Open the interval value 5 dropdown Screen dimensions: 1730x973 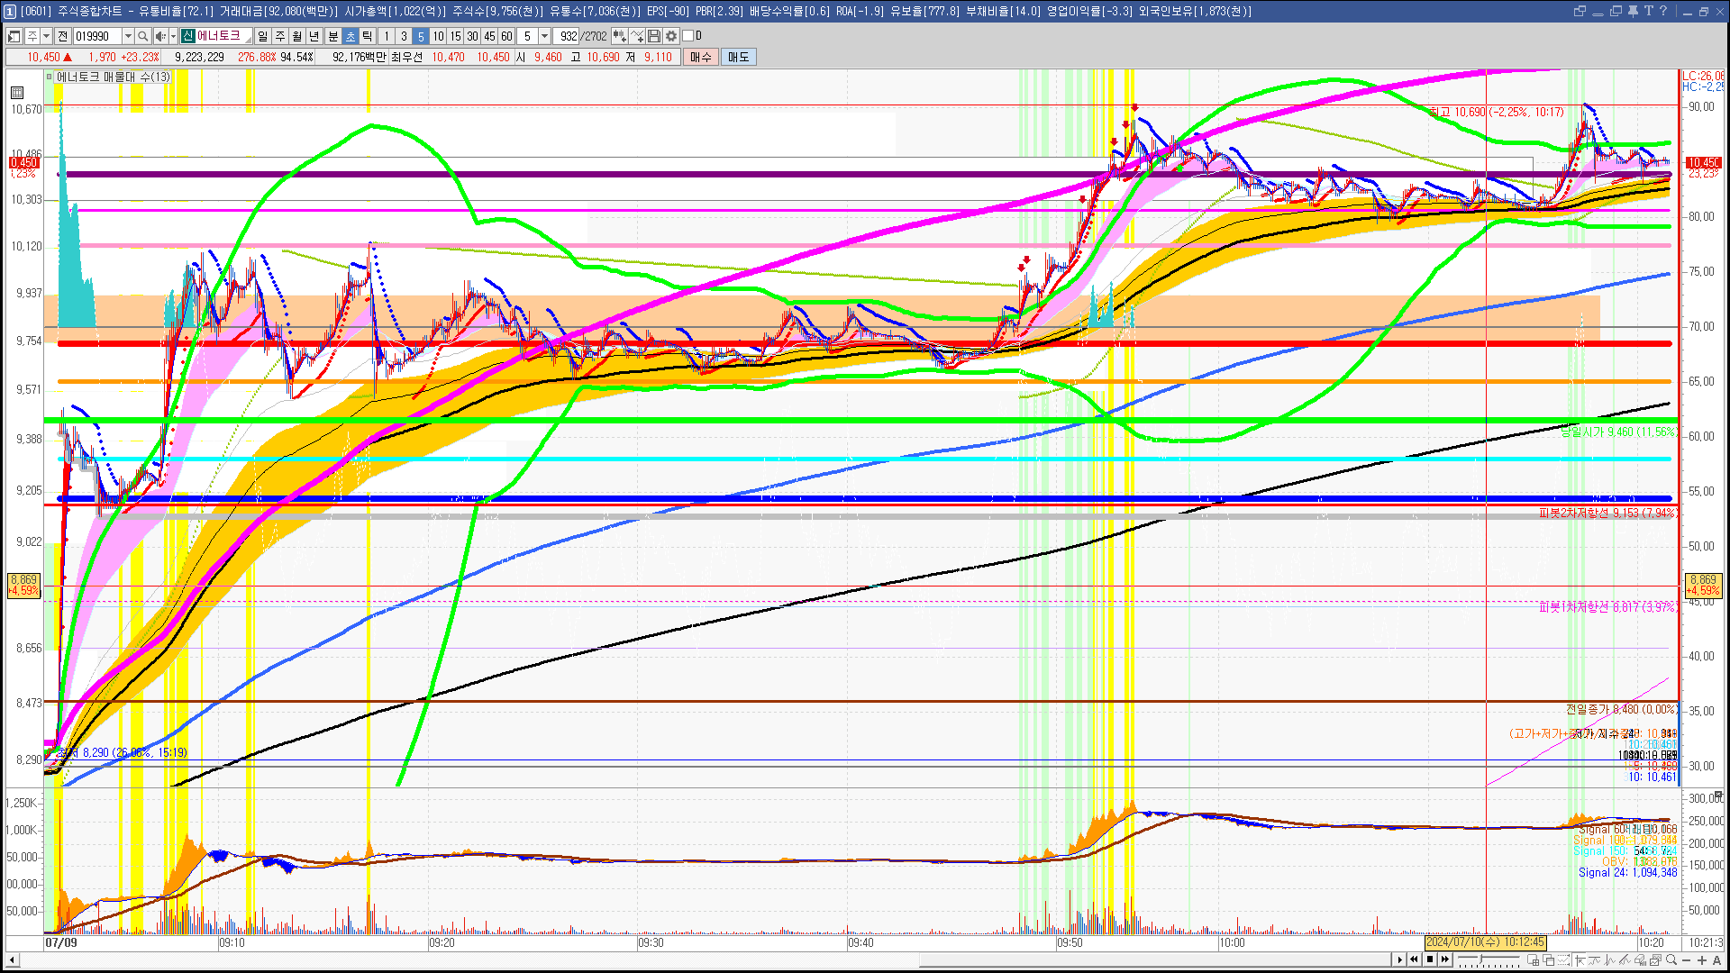(544, 36)
